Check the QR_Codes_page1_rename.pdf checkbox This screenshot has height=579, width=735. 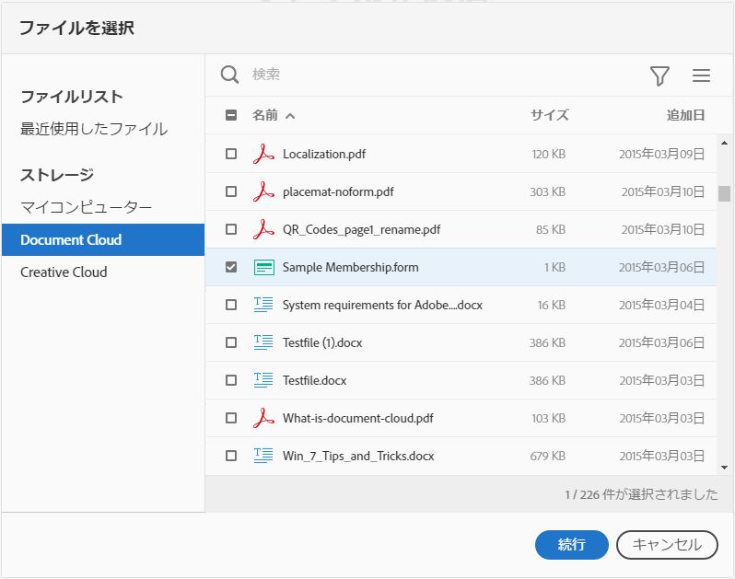231,229
